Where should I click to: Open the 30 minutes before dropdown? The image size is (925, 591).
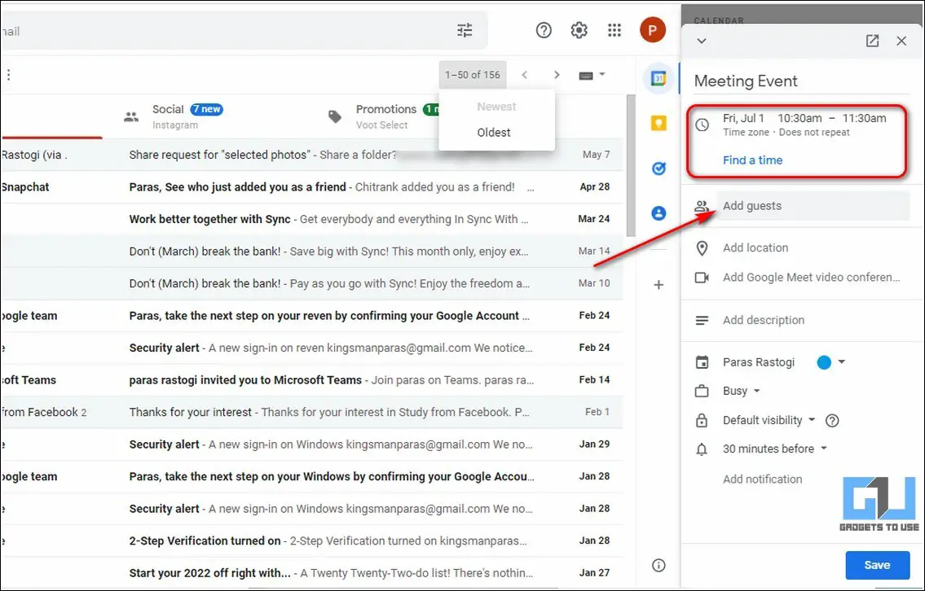[774, 449]
